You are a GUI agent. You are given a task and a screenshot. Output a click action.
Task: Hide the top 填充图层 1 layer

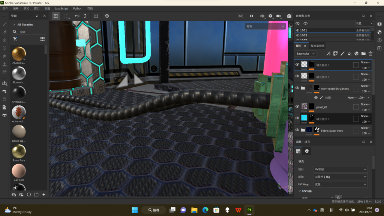pos(297,64)
